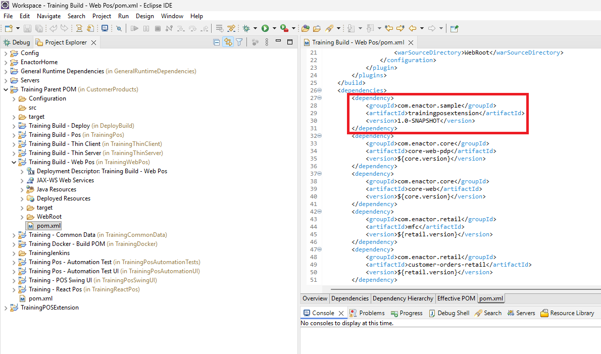
Task: Open the Resource Library view tab
Action: tap(567, 313)
